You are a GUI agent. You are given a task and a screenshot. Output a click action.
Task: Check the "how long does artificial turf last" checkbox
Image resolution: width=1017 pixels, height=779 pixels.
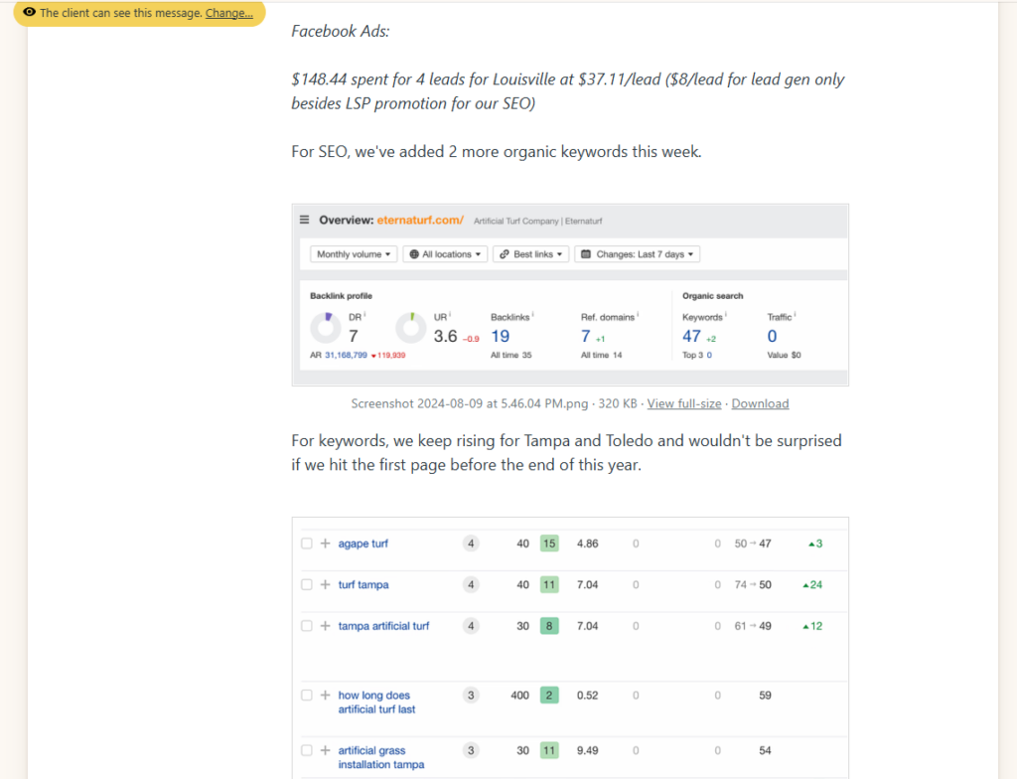click(306, 696)
